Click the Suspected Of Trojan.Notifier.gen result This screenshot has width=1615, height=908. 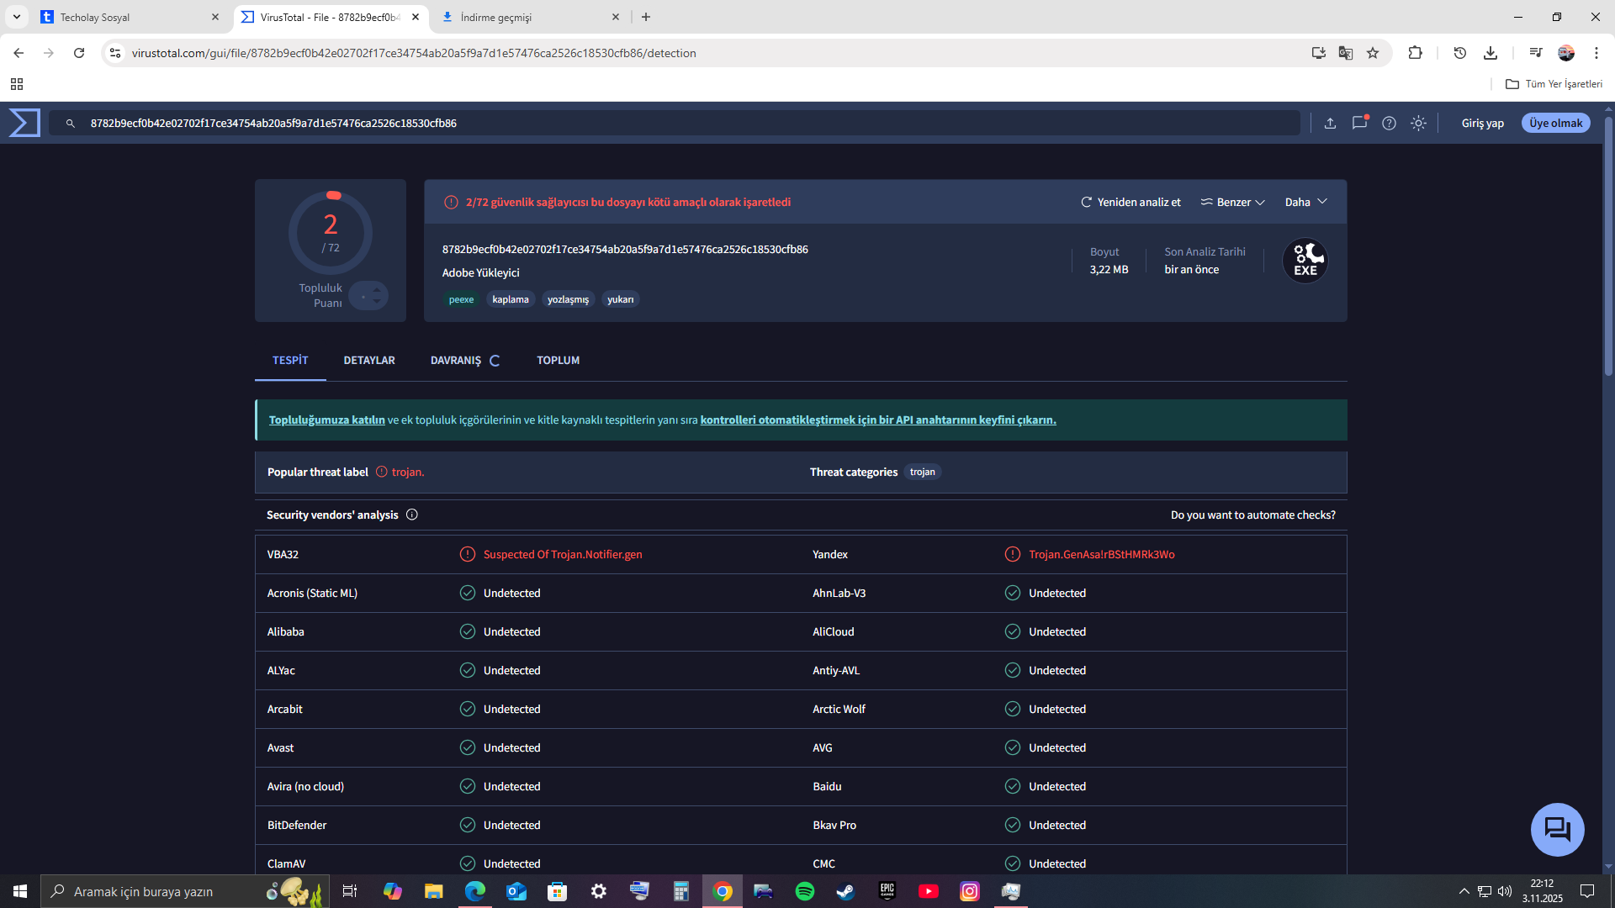(563, 554)
